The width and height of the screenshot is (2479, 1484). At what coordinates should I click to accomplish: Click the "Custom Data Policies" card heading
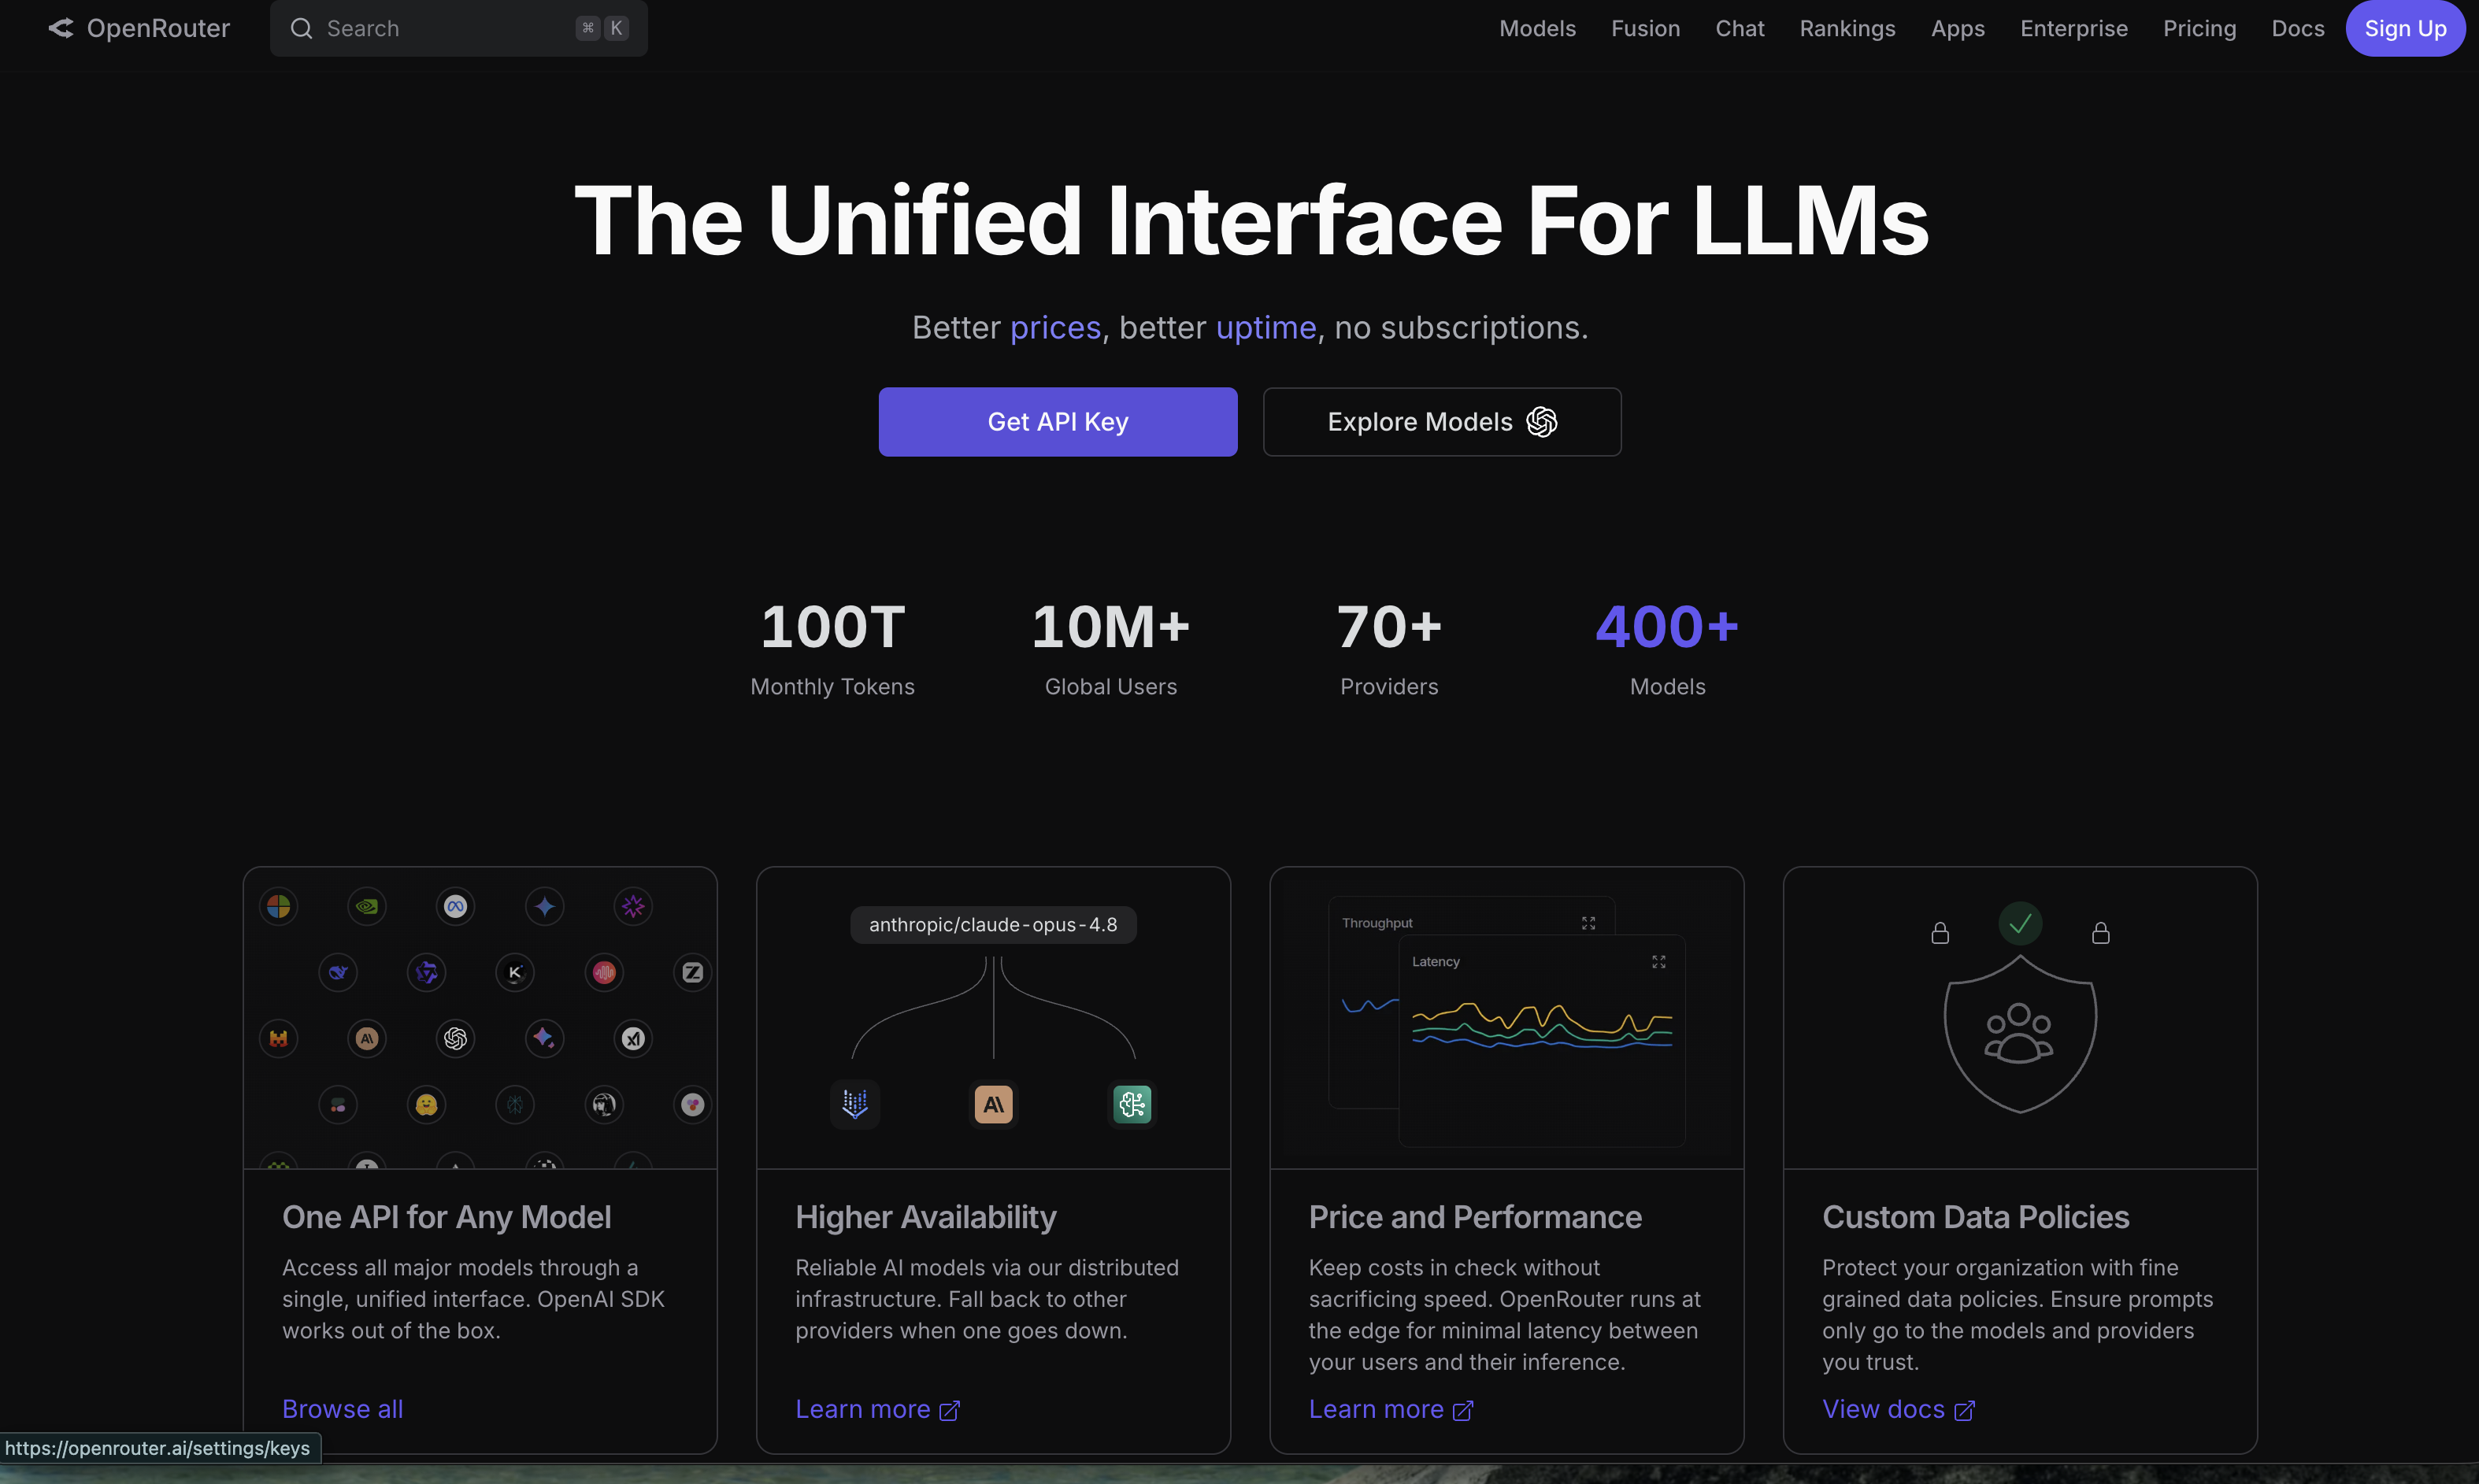[x=1975, y=1216]
